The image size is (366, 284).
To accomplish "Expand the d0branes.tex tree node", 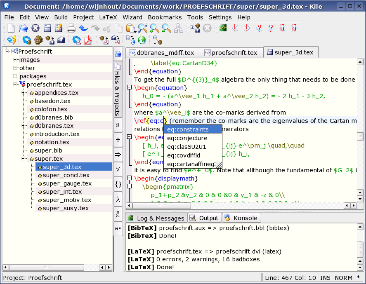I will coord(24,126).
